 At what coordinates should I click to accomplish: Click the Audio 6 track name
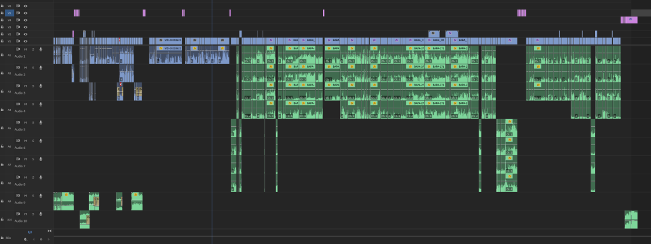pyautogui.click(x=20, y=148)
